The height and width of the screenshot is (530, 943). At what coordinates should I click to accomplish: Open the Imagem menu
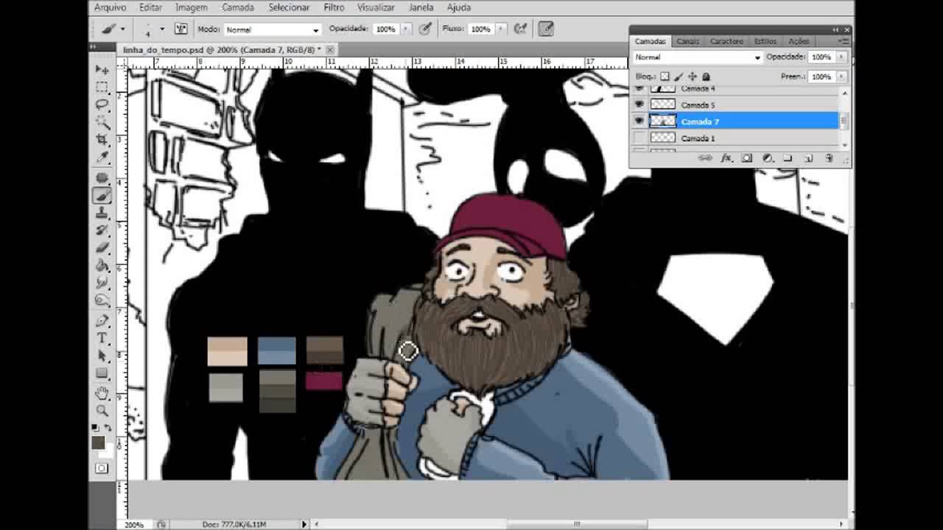click(x=192, y=7)
